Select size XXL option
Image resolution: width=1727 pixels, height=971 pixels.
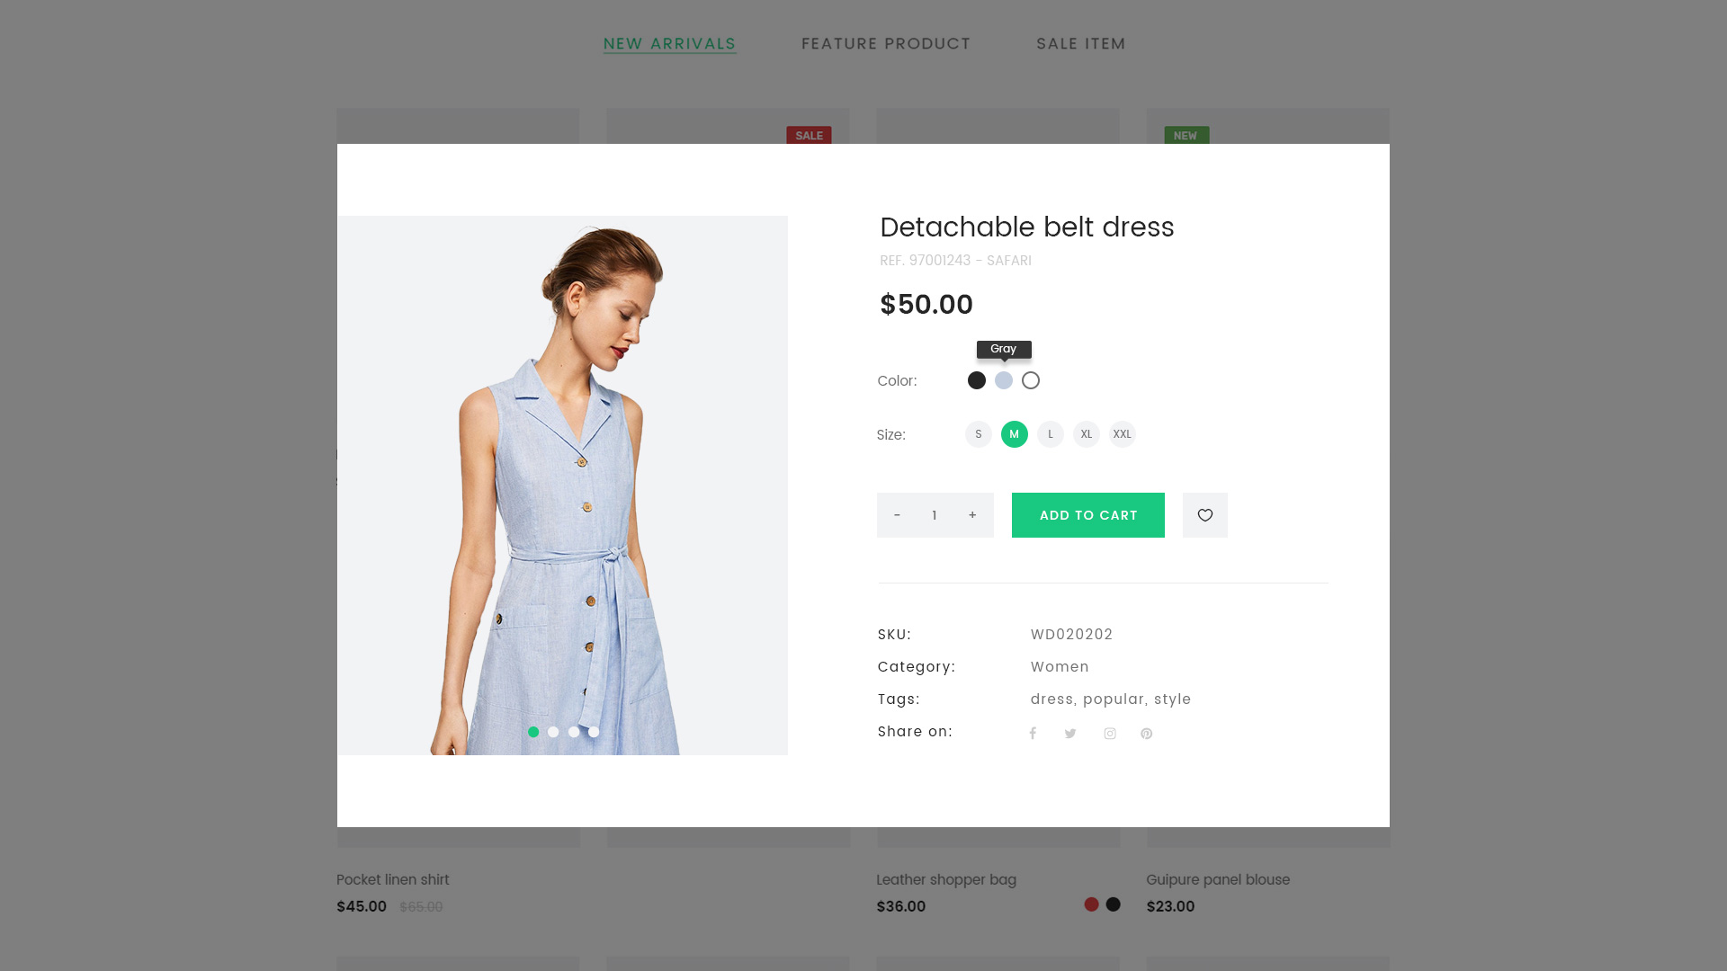[1122, 434]
